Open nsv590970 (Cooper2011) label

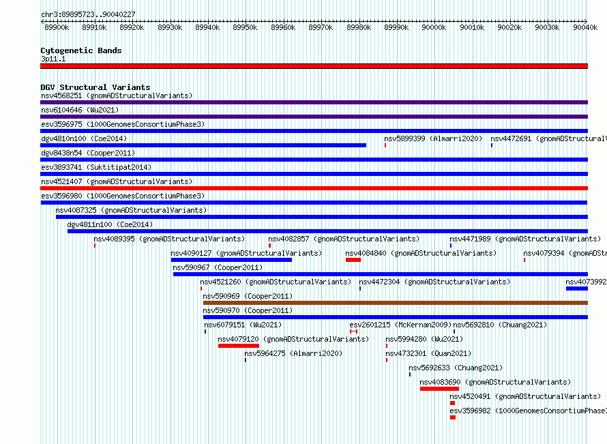(x=248, y=310)
